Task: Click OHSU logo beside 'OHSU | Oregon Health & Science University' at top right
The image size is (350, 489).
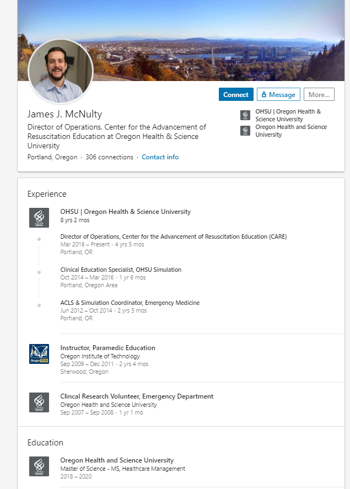Action: tap(245, 115)
